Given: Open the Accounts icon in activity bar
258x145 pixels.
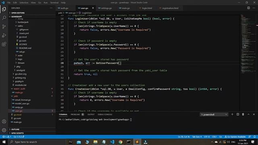Looking at the screenshot, I should tap(4, 122).
